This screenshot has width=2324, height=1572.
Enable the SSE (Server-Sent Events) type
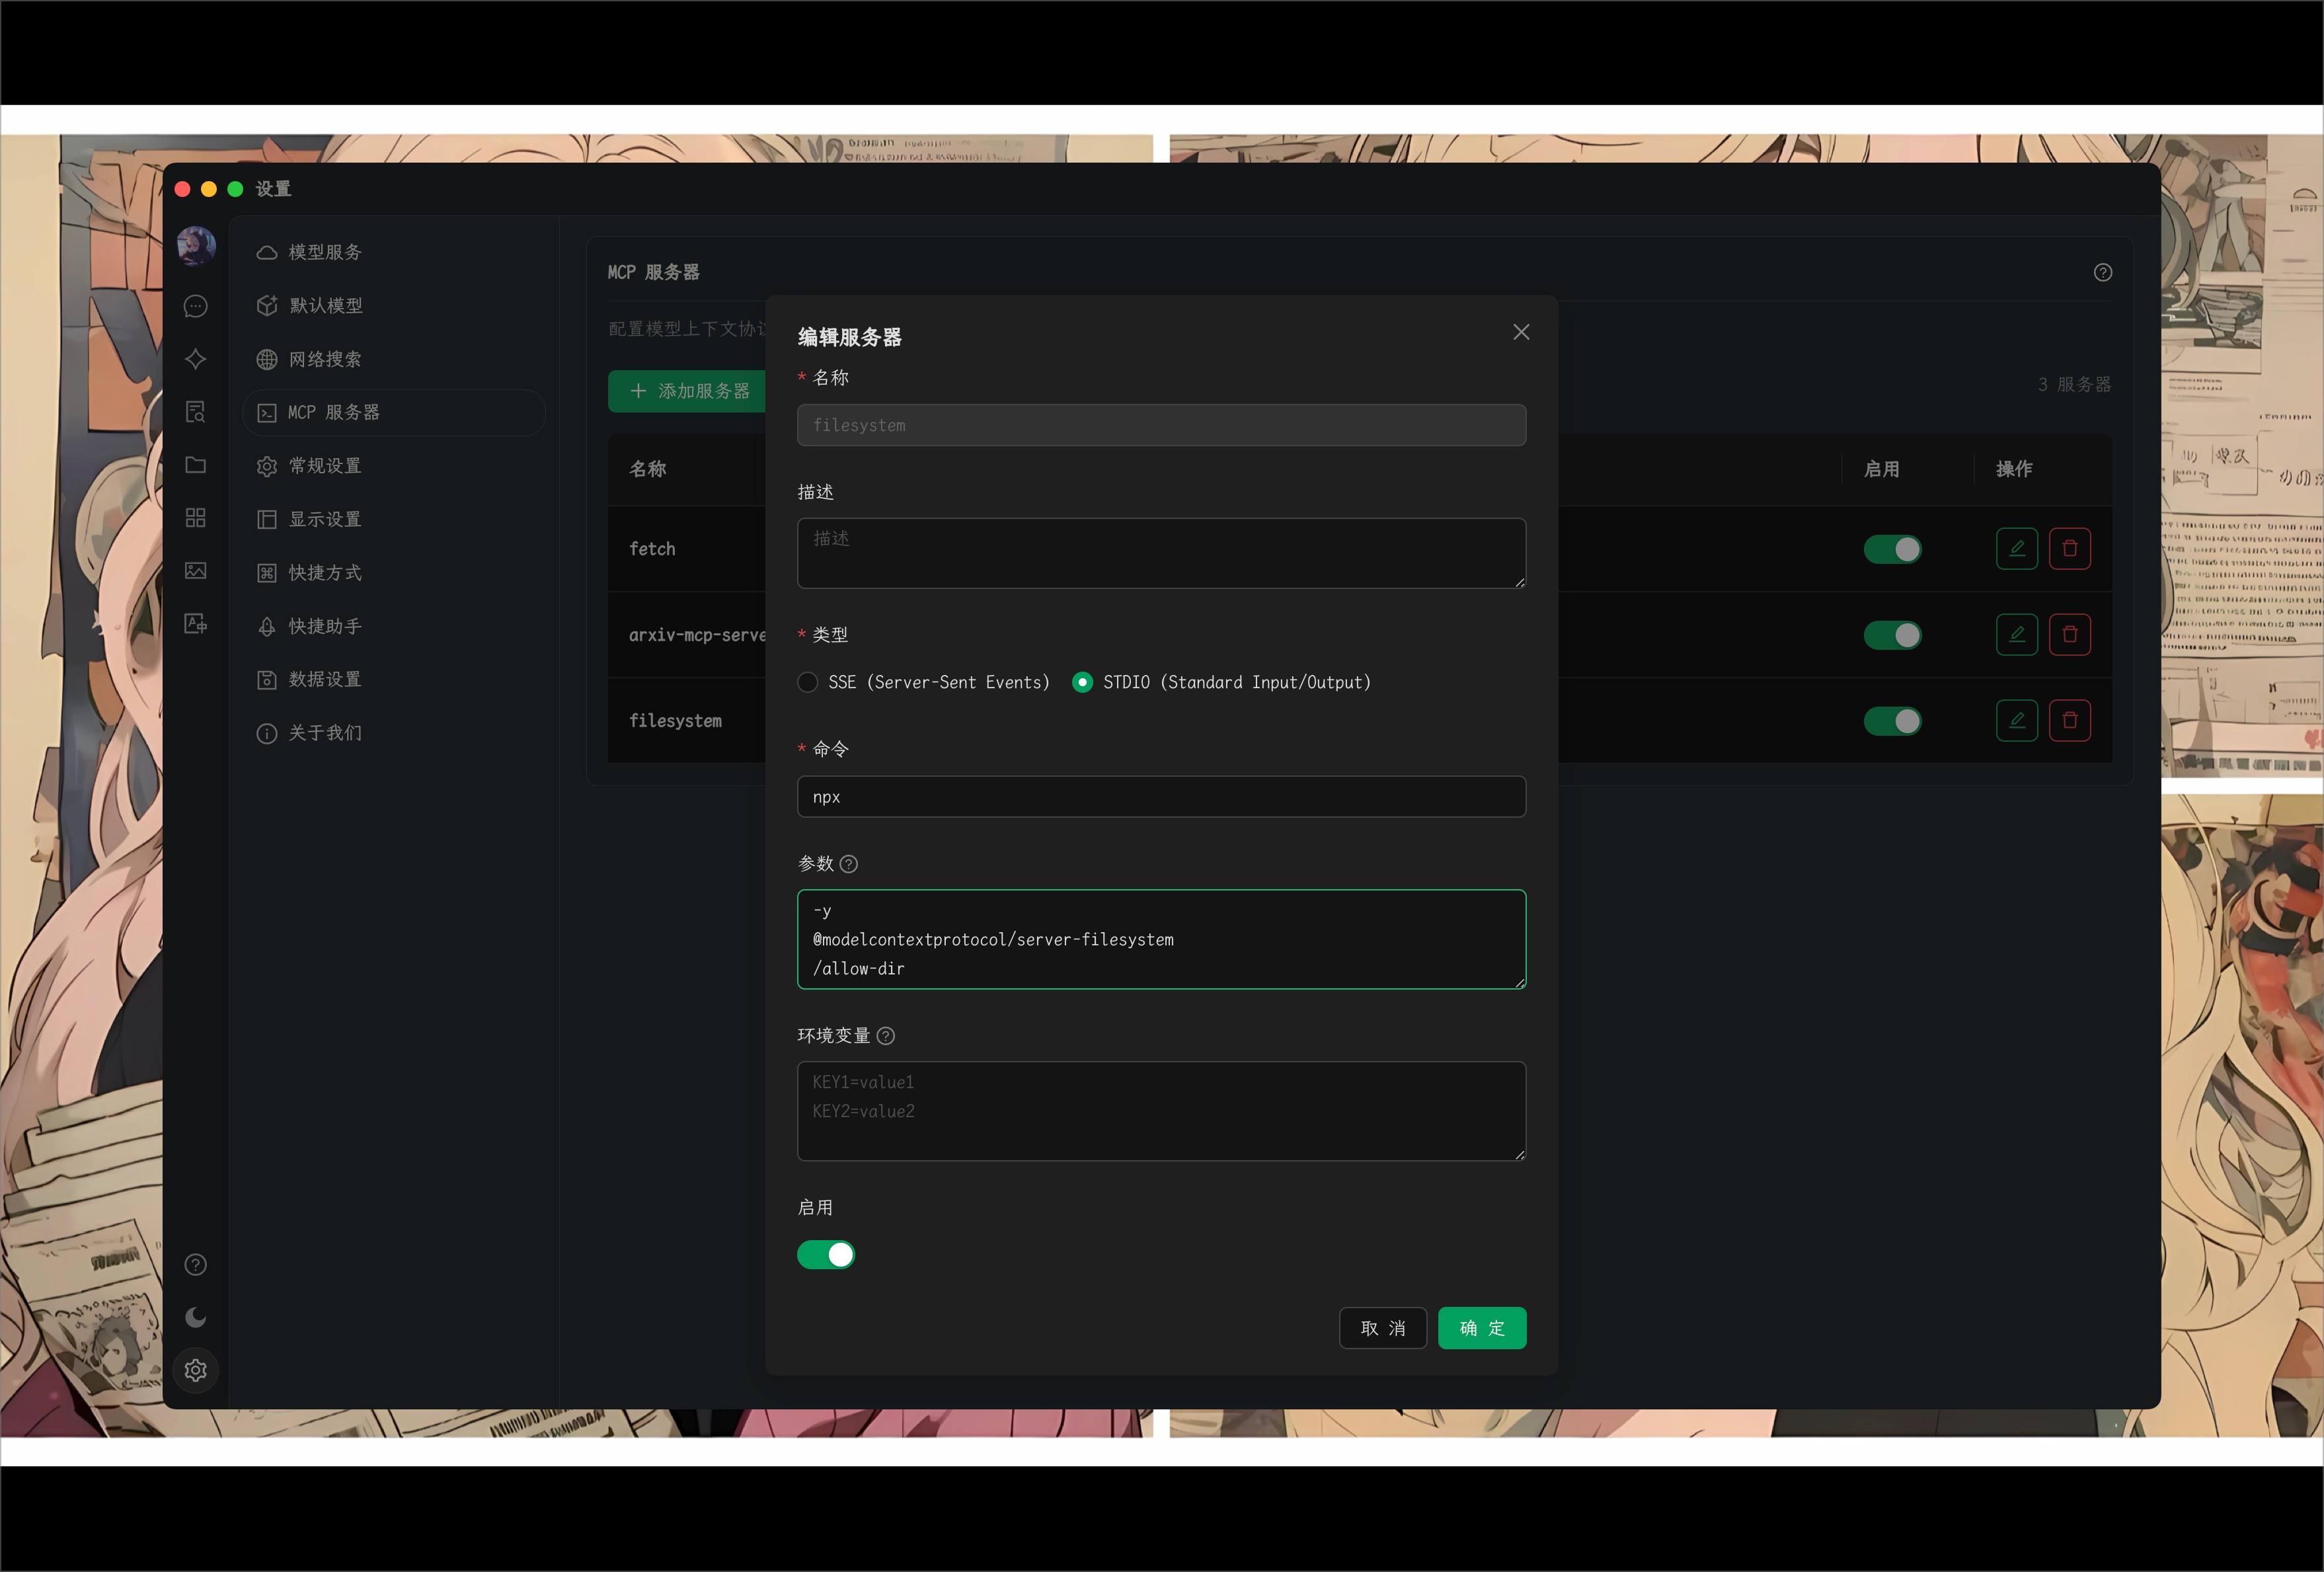[807, 682]
